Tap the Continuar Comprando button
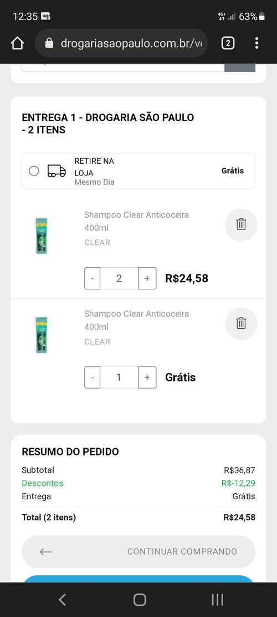 point(138,551)
